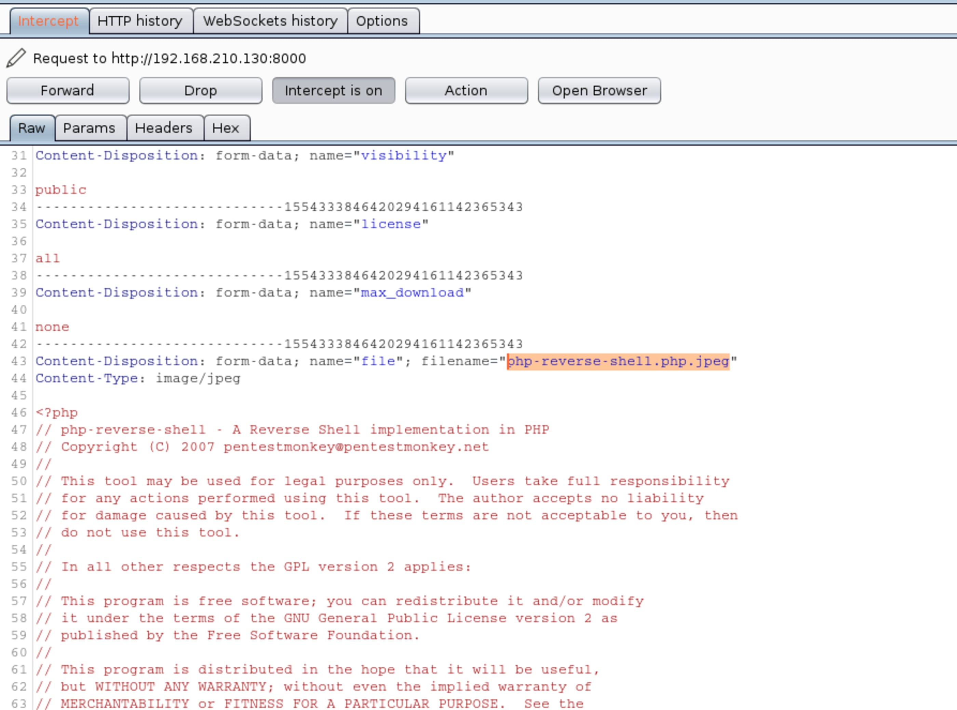Select the Raw view tab

pos(31,128)
